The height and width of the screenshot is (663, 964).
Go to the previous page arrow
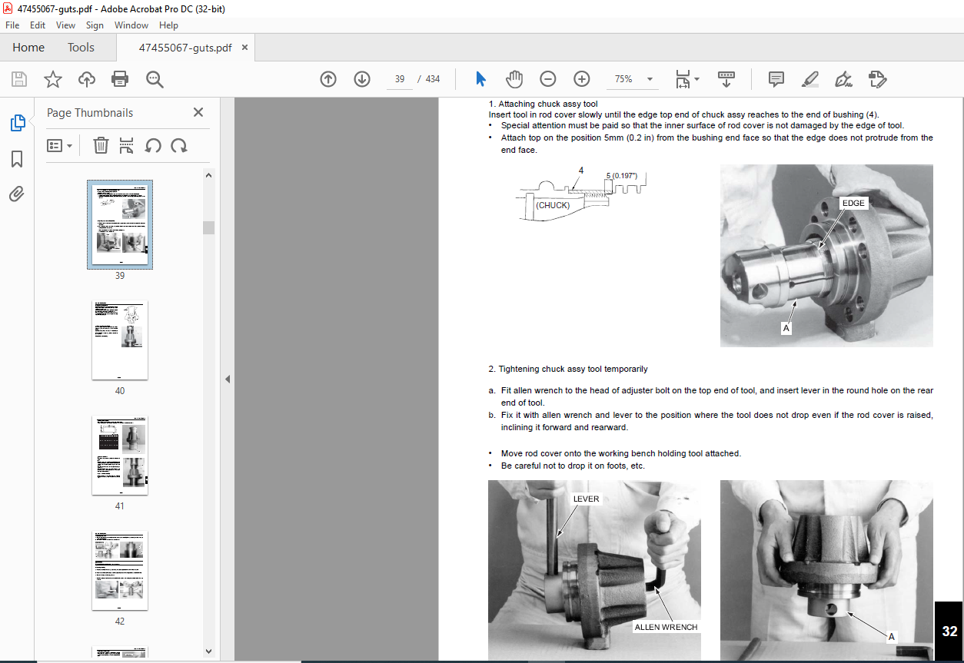pos(328,79)
